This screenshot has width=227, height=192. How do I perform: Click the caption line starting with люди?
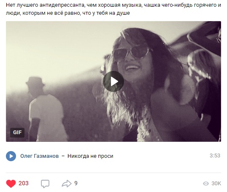[68, 13]
